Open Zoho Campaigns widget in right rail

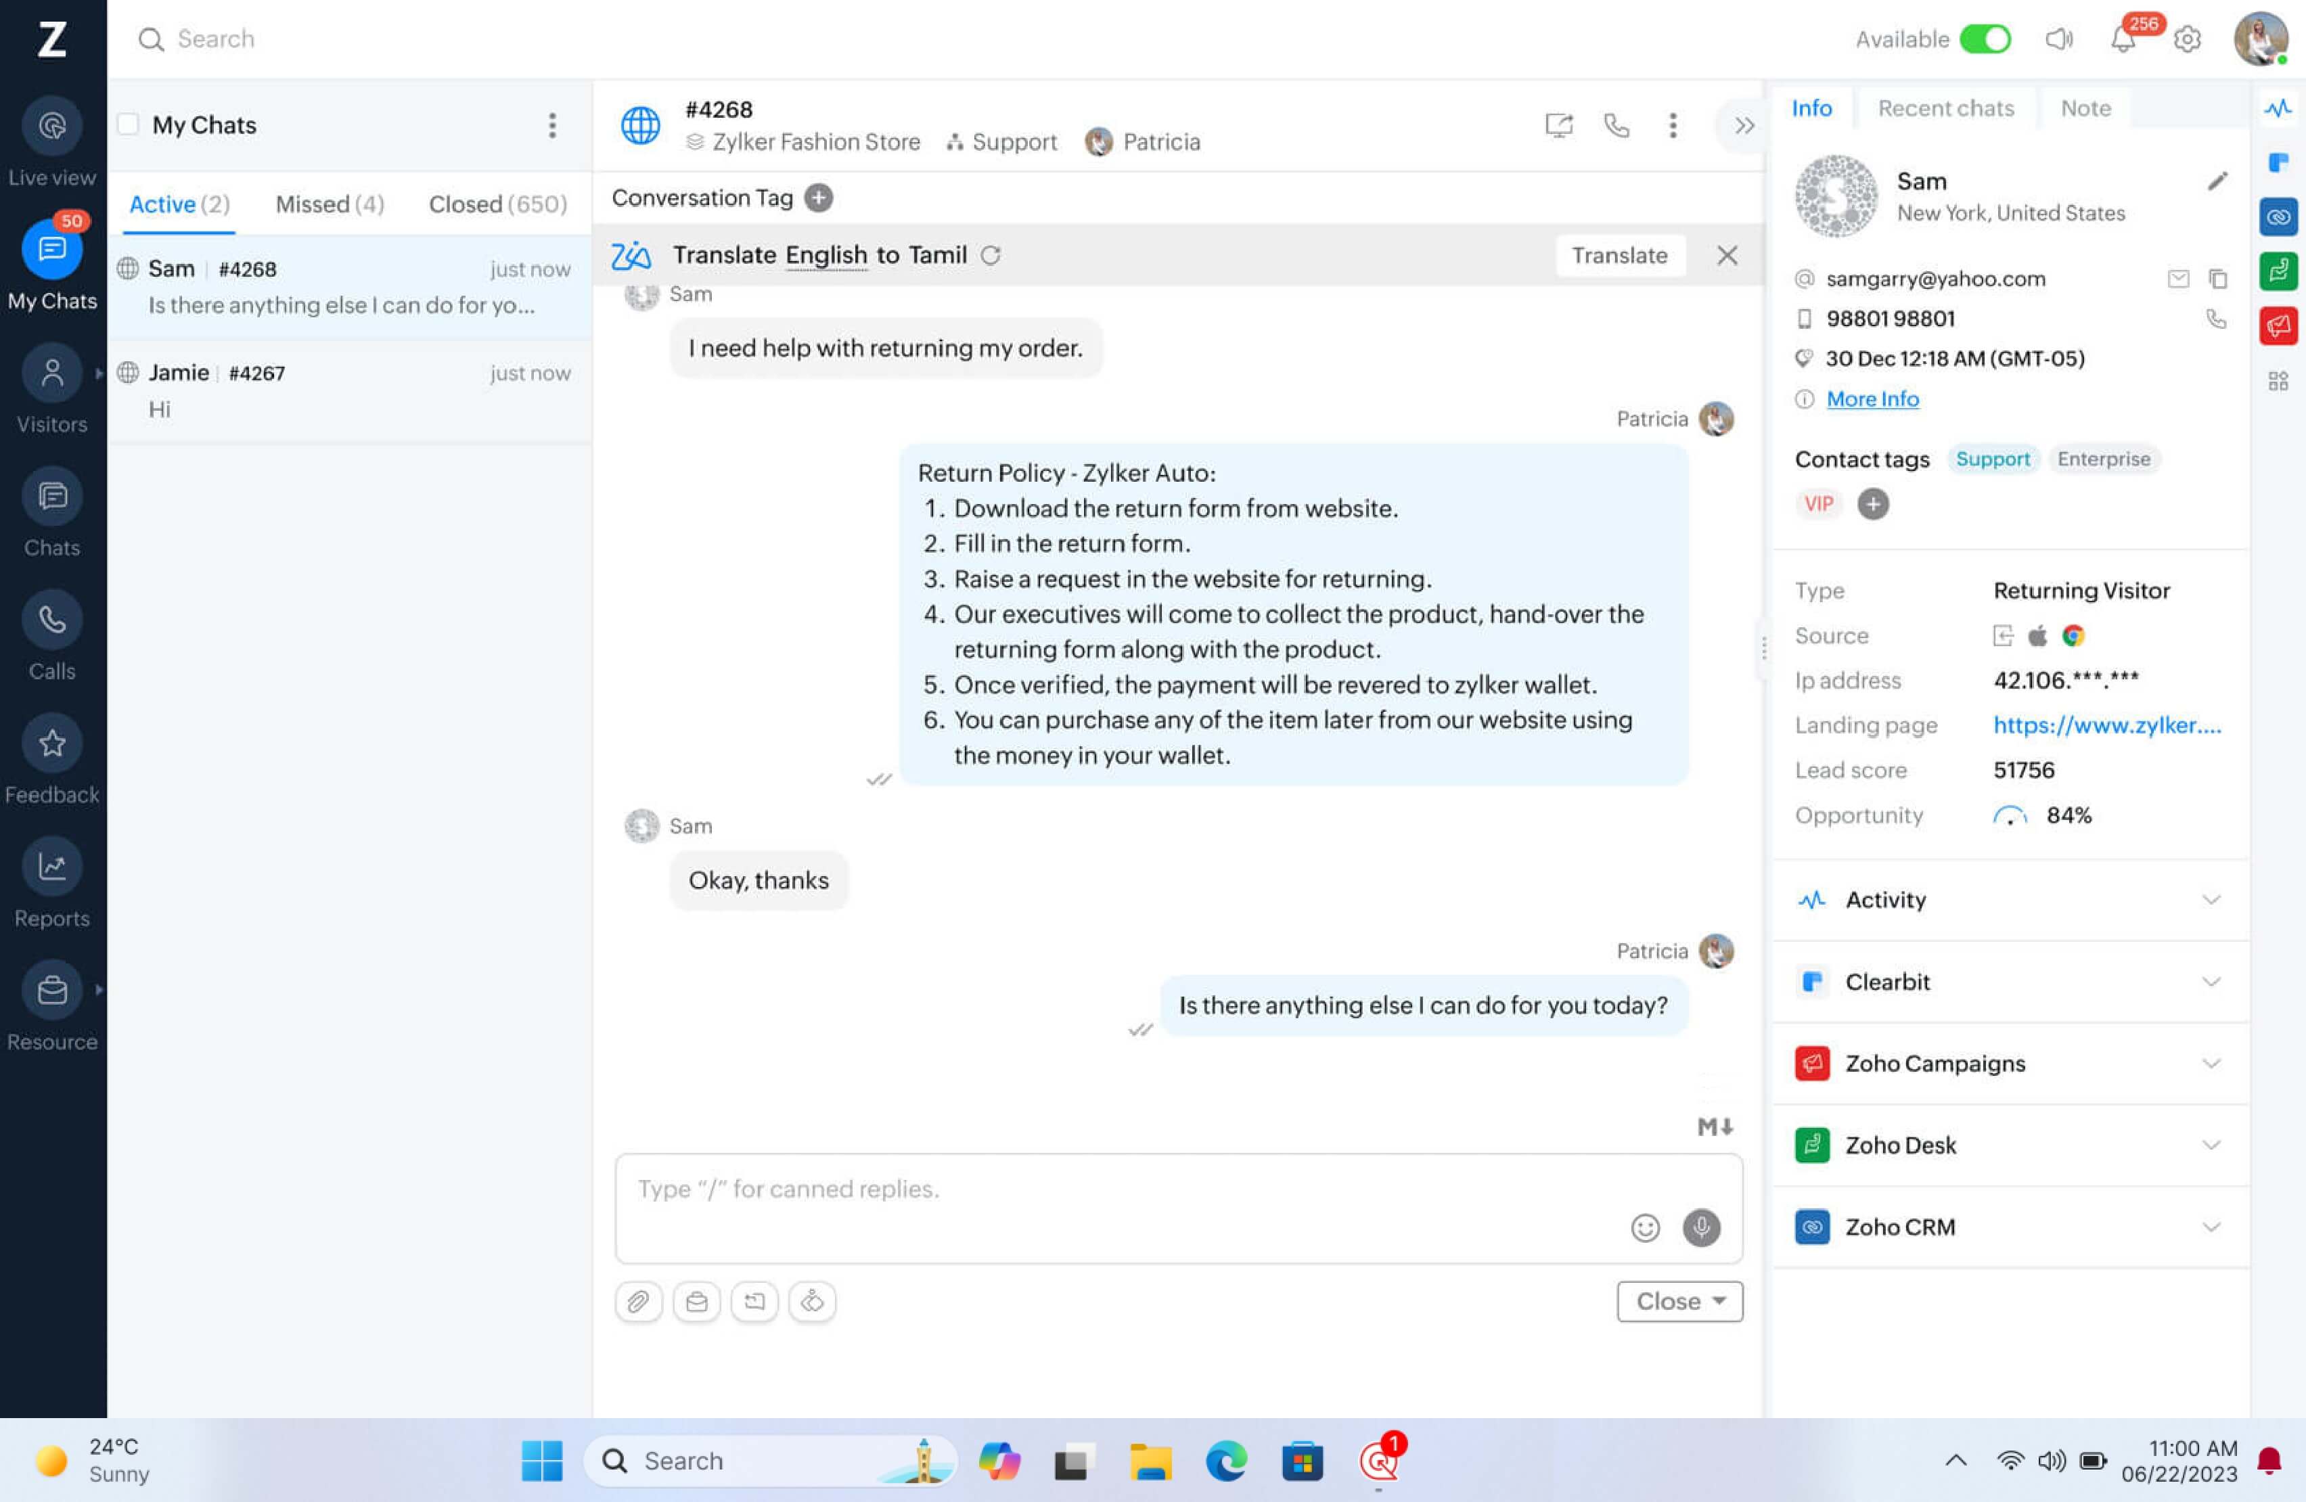tap(2278, 325)
